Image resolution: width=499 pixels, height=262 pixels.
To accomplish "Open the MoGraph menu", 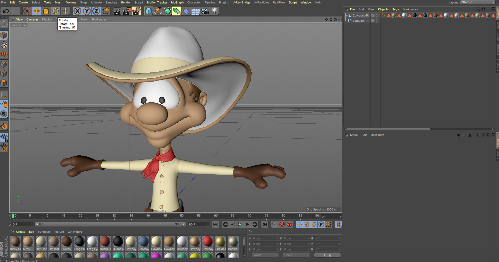I will 177,2.
